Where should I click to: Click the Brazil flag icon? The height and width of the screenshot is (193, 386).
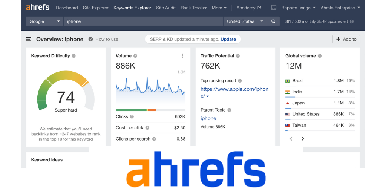click(288, 81)
